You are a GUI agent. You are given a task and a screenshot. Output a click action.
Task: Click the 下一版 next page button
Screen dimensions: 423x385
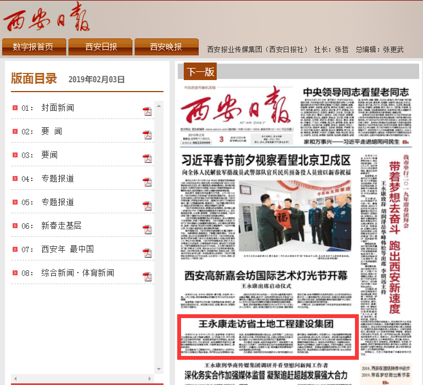click(200, 71)
